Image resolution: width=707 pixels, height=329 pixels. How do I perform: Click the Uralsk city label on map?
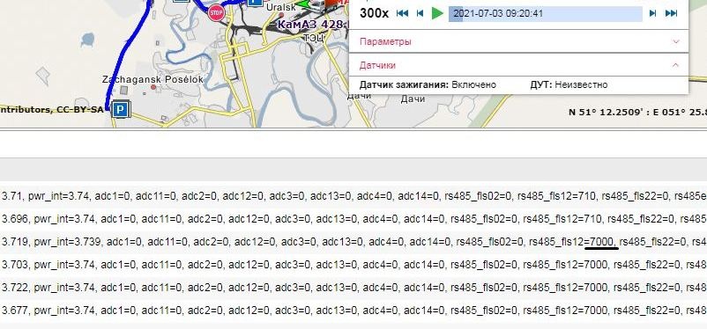(x=281, y=7)
